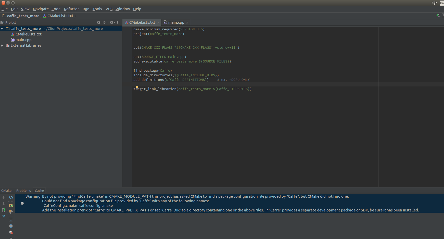Toggle the hide-warnings filter icon

(x=11, y=232)
